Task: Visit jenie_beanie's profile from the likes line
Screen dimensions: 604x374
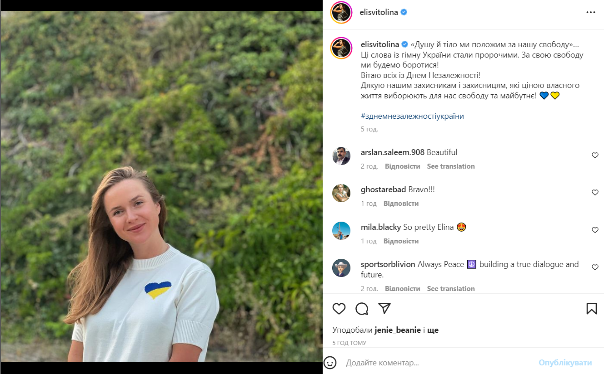Action: click(x=398, y=330)
